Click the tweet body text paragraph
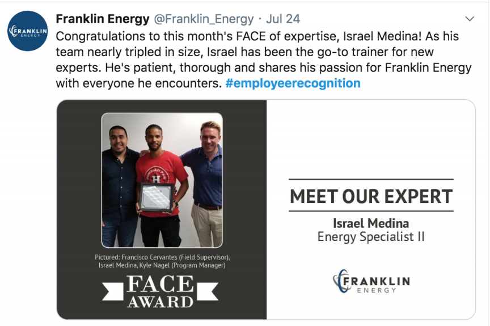The width and height of the screenshot is (490, 326). coord(264,60)
